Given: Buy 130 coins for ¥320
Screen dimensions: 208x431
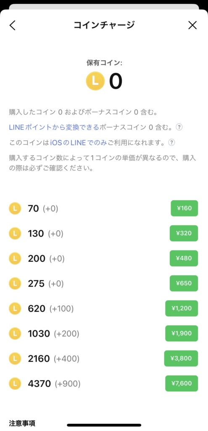Looking at the screenshot, I should pos(184,233).
